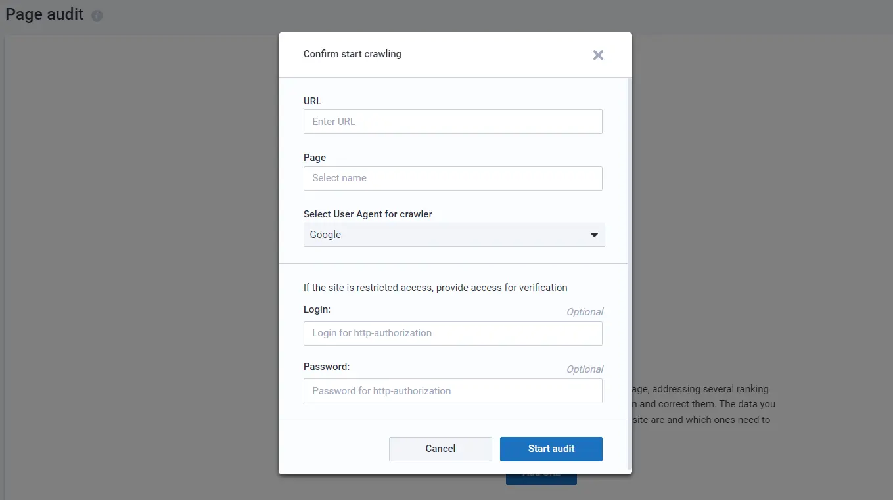Close the Confirm start crawling dialog
The image size is (893, 500).
tap(597, 55)
